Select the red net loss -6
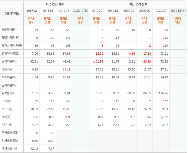Screen dimensions: 188x153 102,46
